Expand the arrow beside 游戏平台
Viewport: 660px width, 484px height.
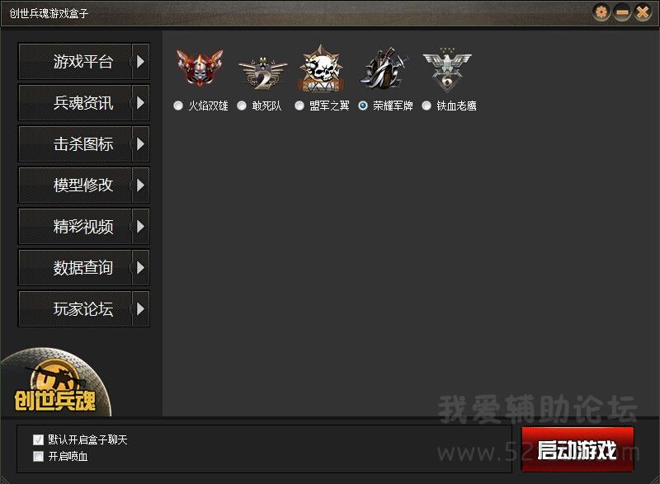(x=140, y=61)
